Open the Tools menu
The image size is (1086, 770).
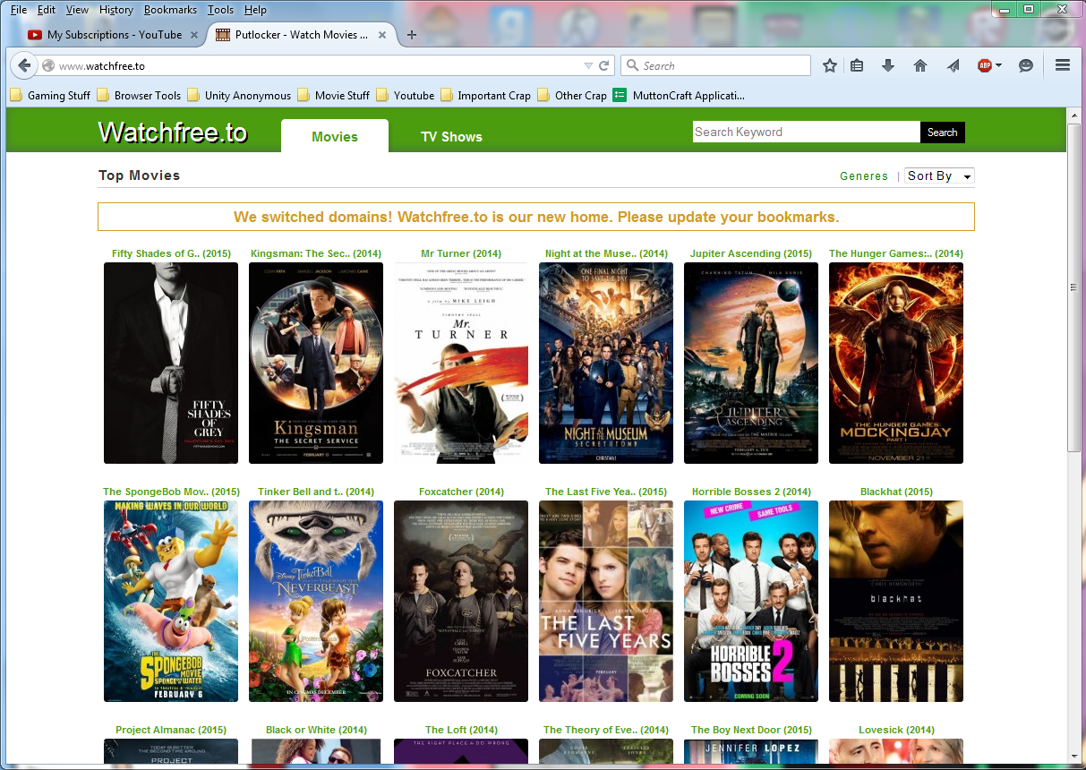[x=220, y=10]
